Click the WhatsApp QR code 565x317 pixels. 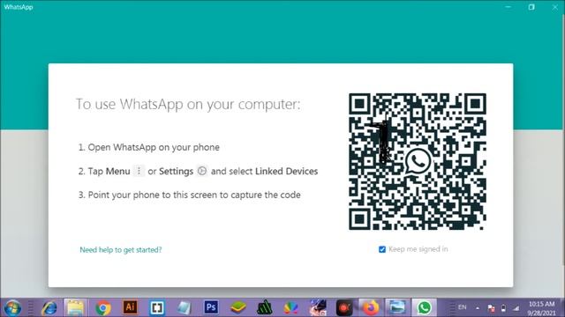click(418, 161)
